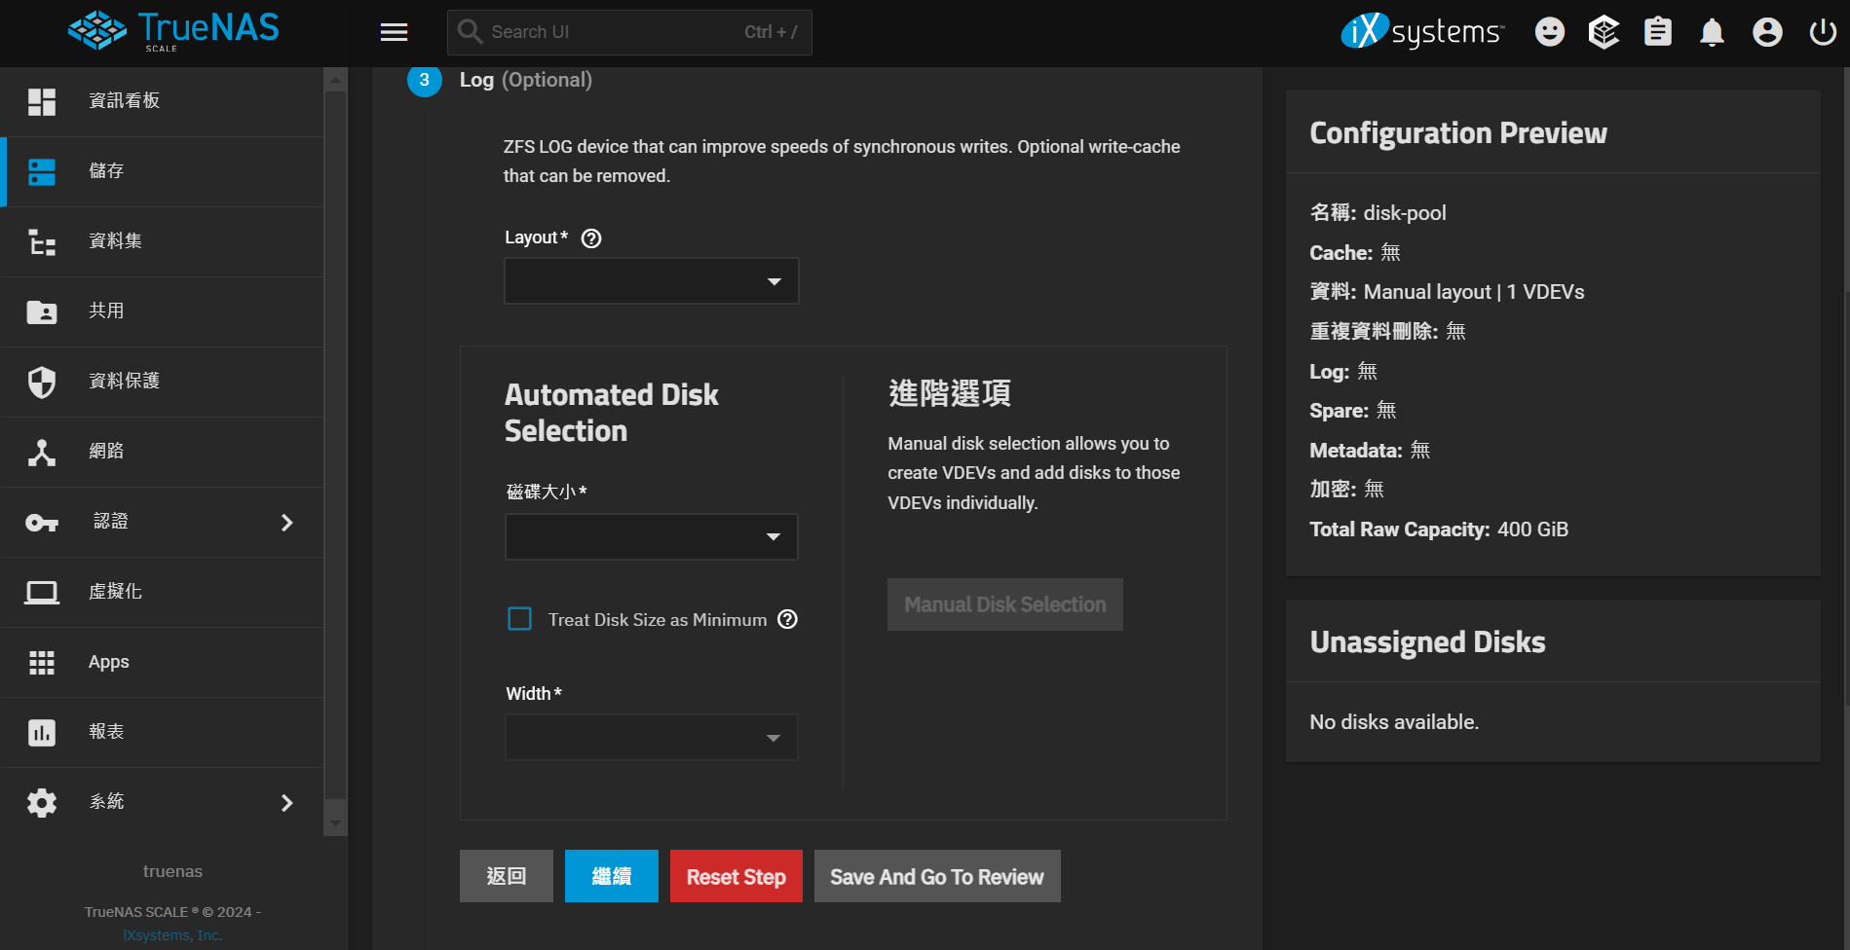1850x950 pixels.
Task: Open the alerts bell icon
Action: [x=1712, y=32]
